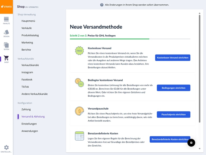
Task: Click the green FREE badge icon
Action: click(x=79, y=51)
